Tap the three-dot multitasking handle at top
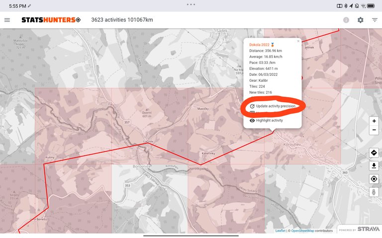The image size is (382, 238). (191, 4)
